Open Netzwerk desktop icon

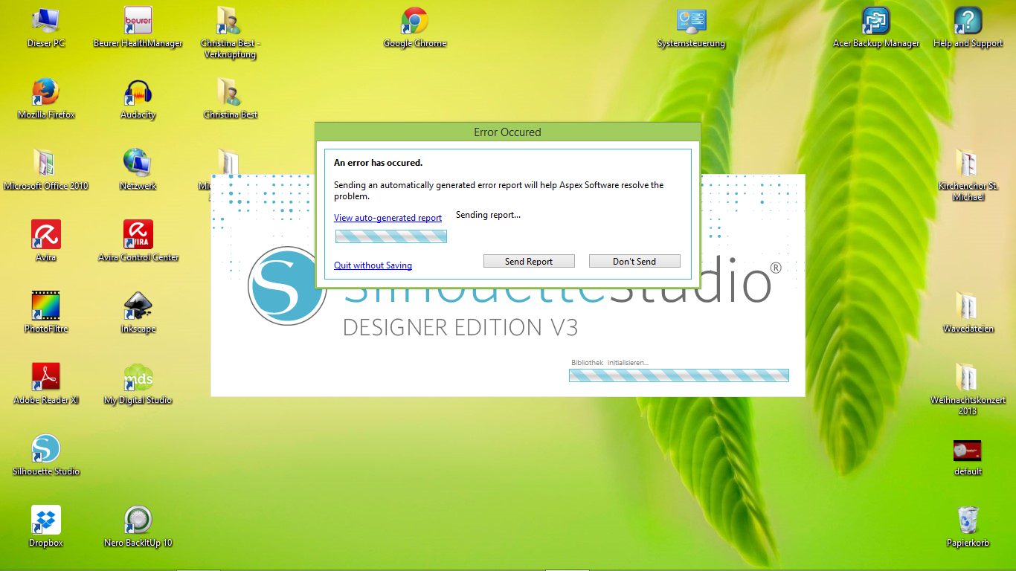[x=138, y=170]
